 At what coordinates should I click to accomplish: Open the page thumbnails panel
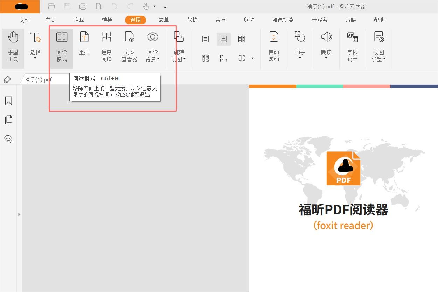click(x=8, y=120)
